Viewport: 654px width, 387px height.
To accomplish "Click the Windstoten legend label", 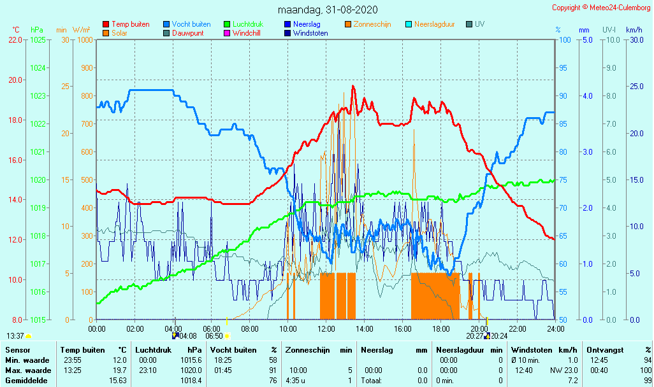I will click(x=310, y=33).
